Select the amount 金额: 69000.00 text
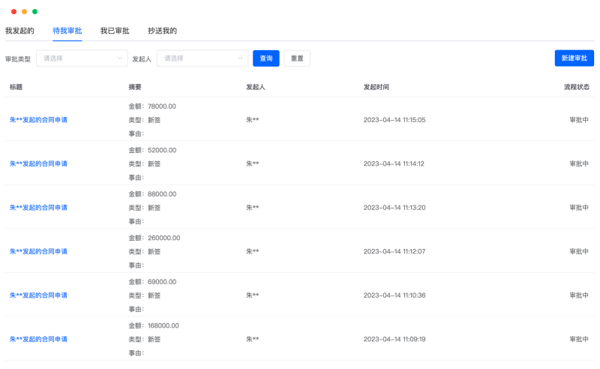600x369 pixels. 152,282
